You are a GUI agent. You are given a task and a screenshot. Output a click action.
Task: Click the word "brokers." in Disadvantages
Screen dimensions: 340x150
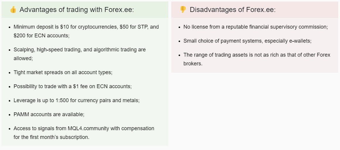(x=193, y=64)
